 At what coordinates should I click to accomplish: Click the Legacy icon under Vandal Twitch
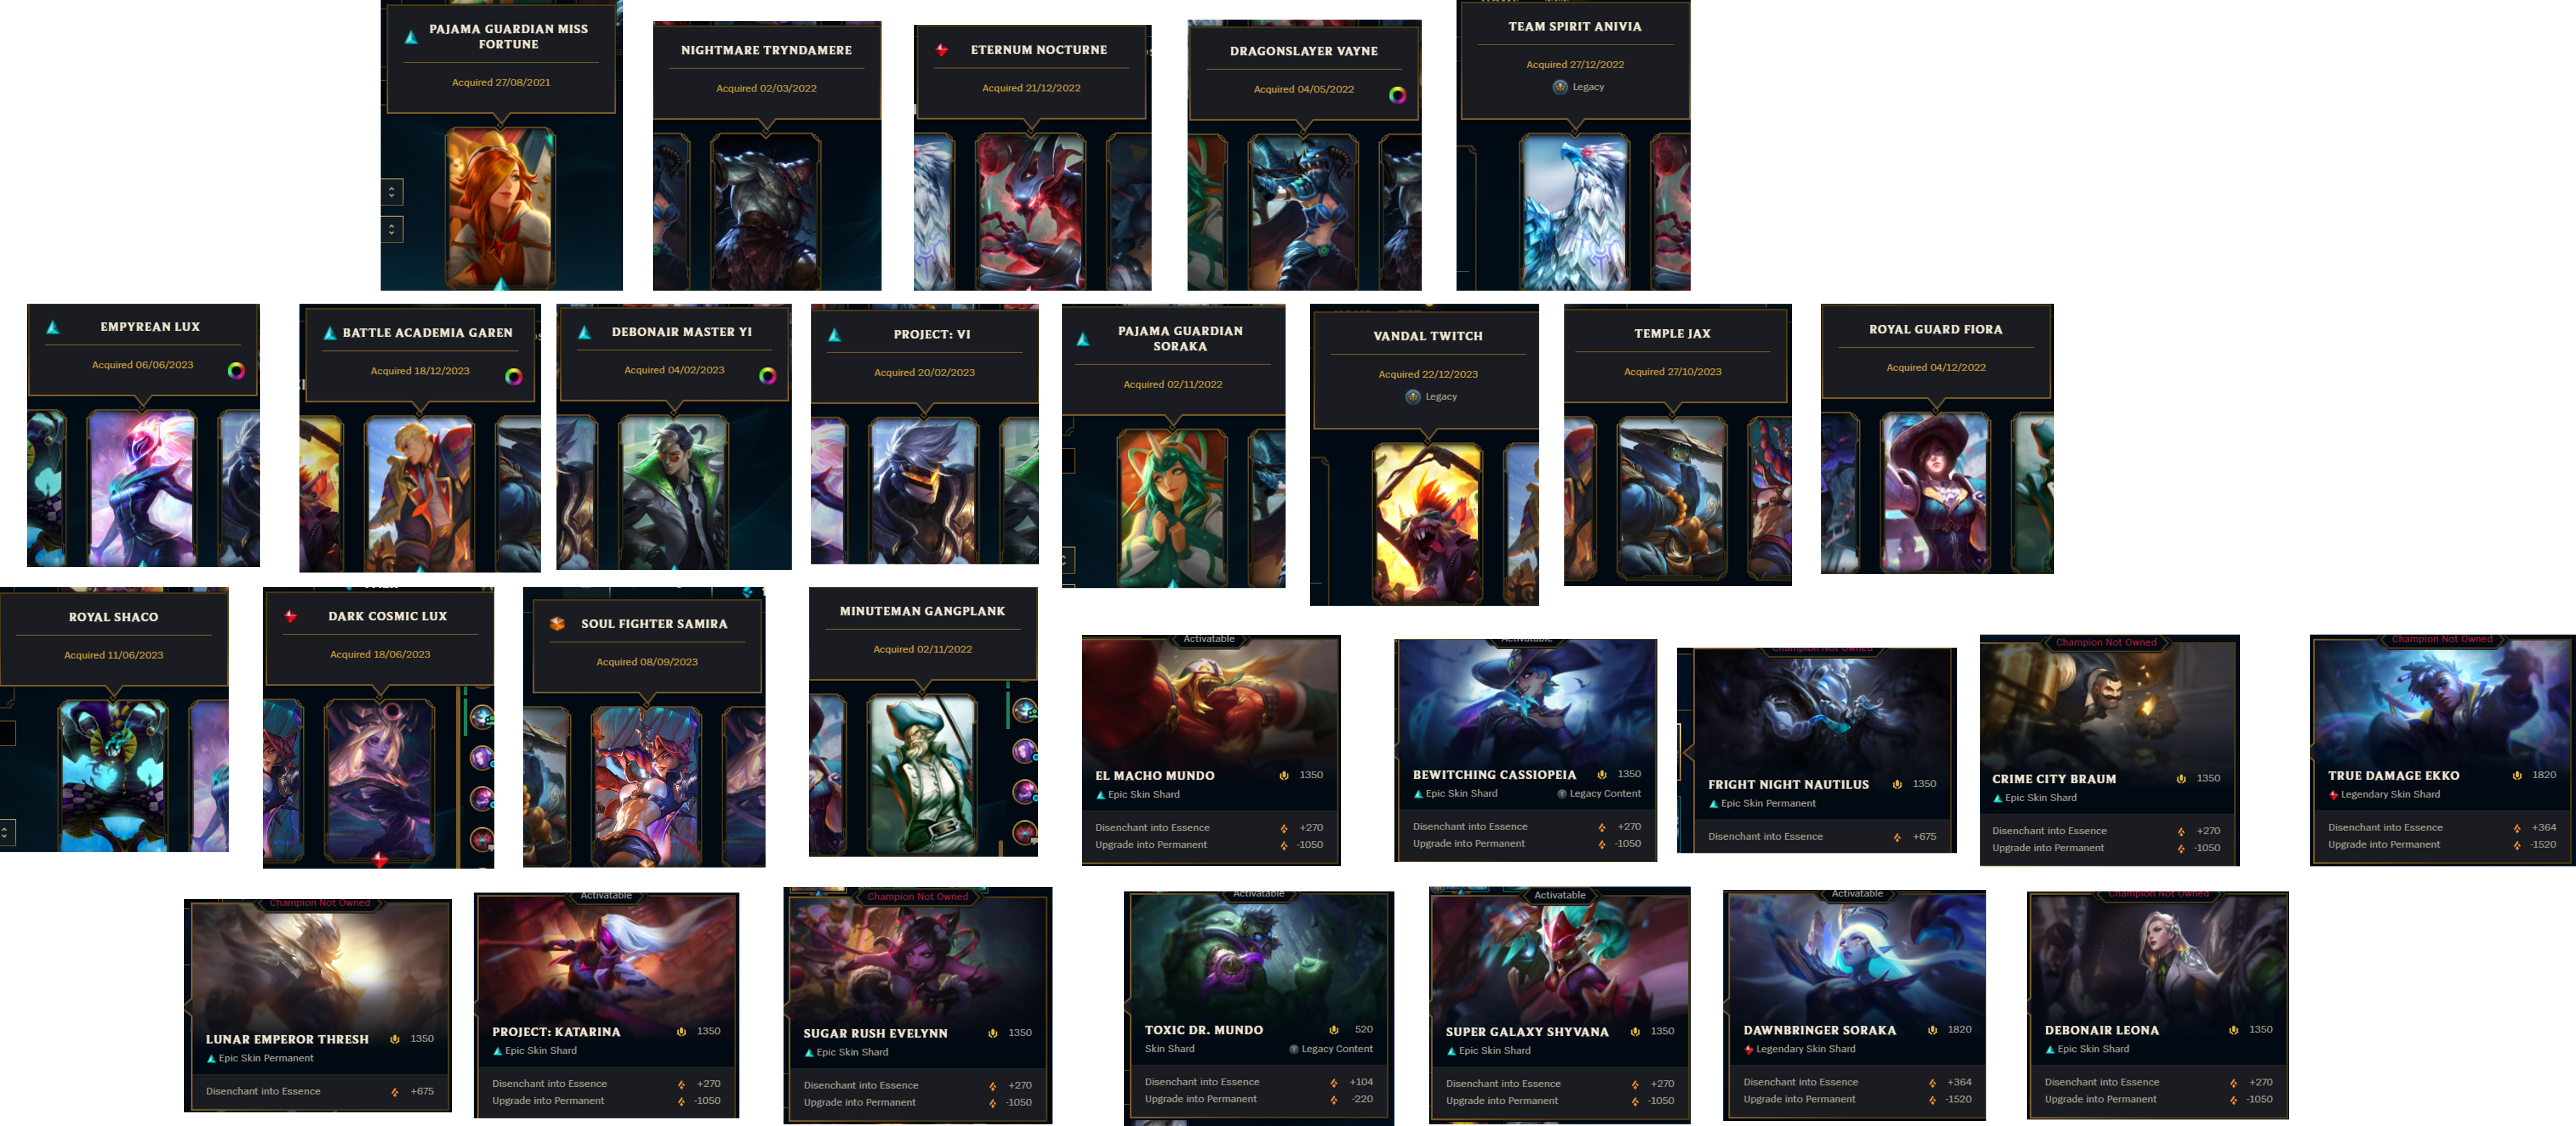click(x=1413, y=397)
